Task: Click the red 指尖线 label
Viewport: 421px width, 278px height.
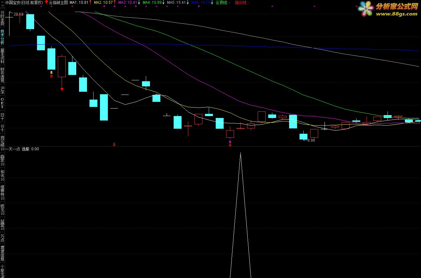Action: [x=242, y=2]
